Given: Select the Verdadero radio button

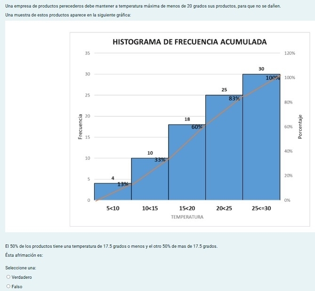Looking at the screenshot, I should [x=8, y=277].
